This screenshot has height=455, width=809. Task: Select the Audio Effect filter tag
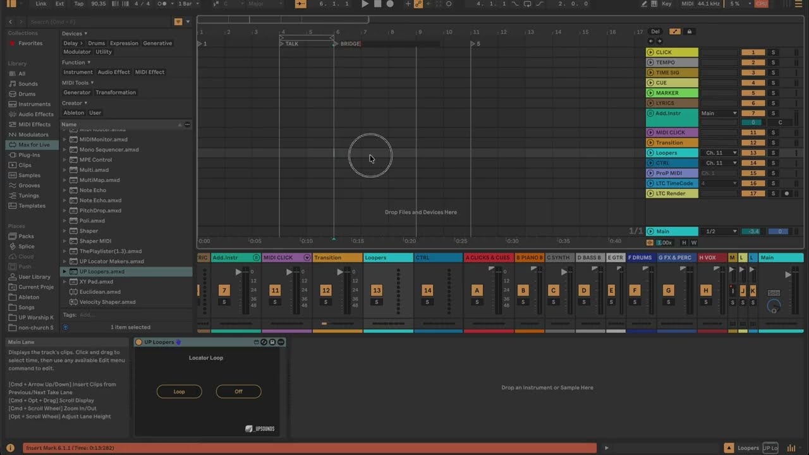(114, 72)
